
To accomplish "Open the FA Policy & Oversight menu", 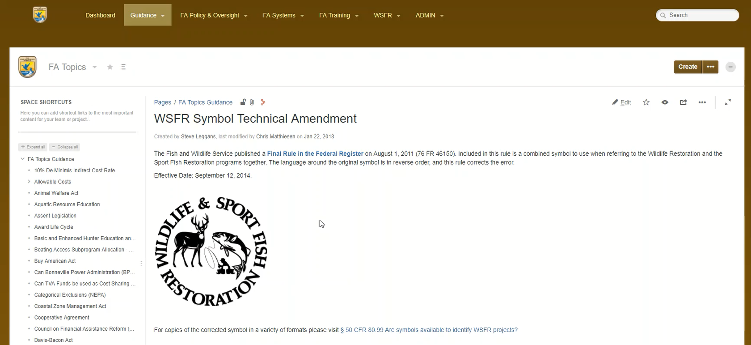I will [214, 15].
